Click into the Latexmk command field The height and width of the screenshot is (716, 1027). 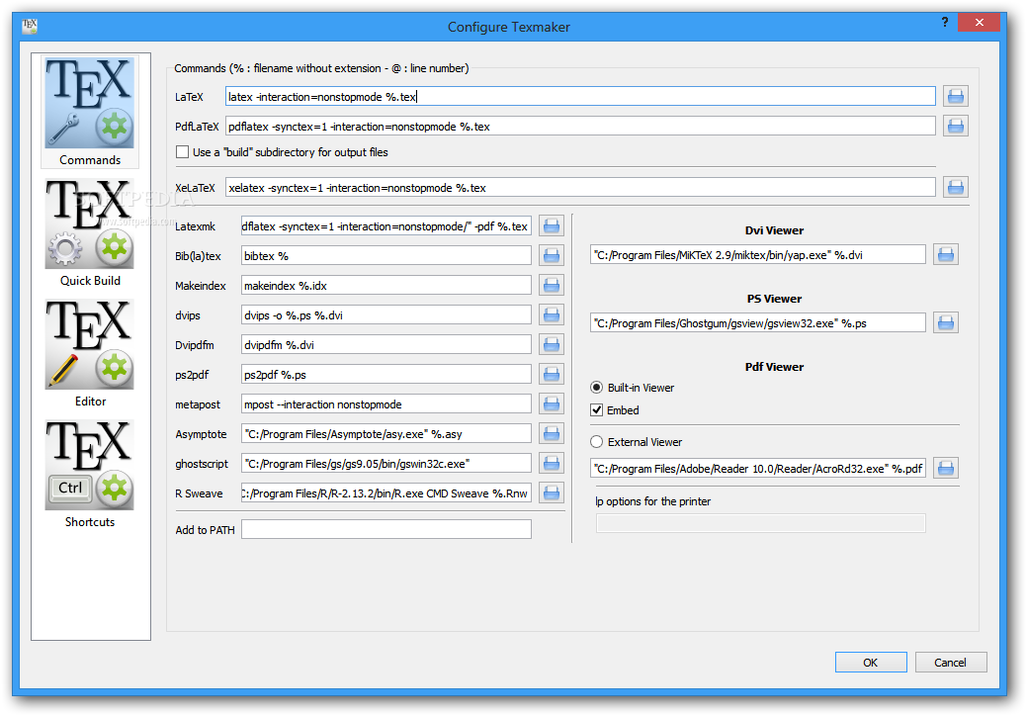click(x=385, y=226)
